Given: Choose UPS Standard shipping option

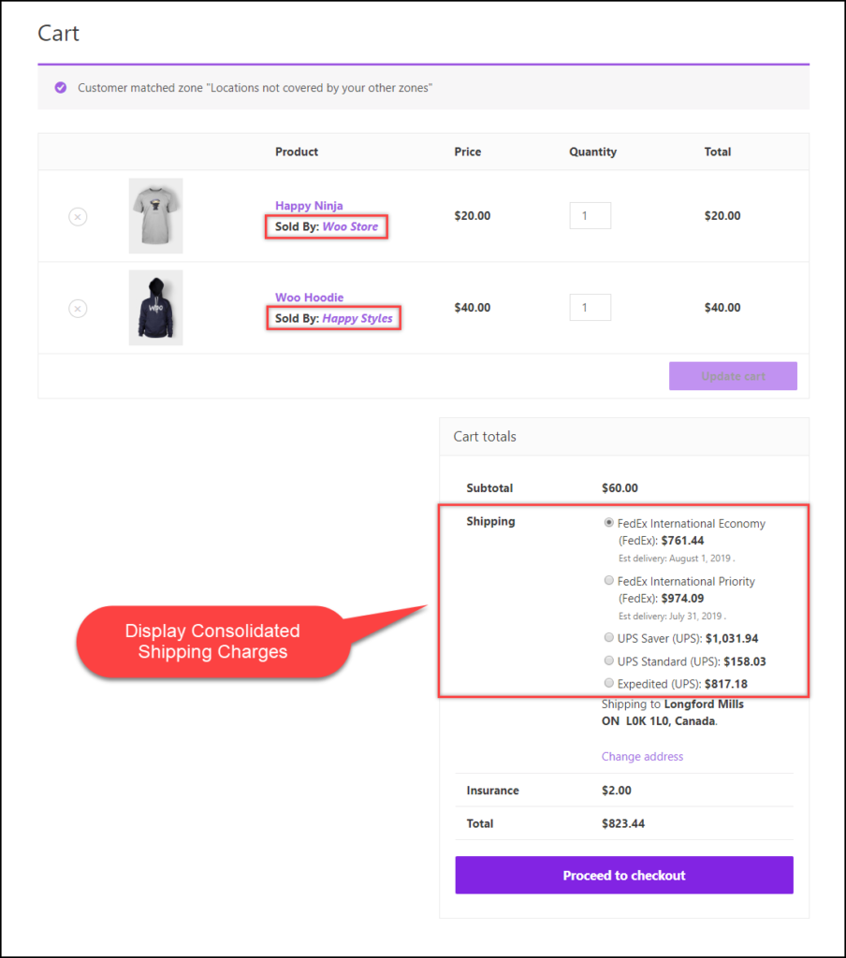Looking at the screenshot, I should pos(608,660).
